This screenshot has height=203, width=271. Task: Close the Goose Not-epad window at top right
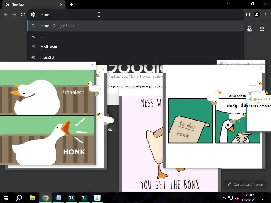[261, 64]
